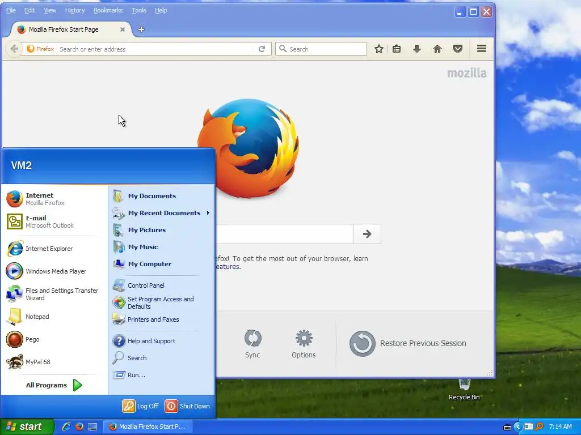The height and width of the screenshot is (435, 581).
Task: Launch Firefox from quick launch bar
Action: (x=79, y=427)
